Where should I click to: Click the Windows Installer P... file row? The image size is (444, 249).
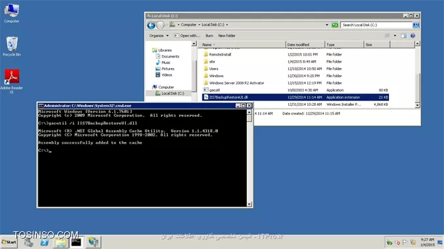[x=321, y=105]
